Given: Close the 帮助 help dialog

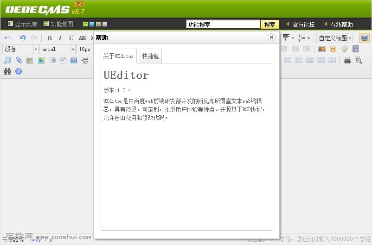Looking at the screenshot, I should click(x=271, y=38).
